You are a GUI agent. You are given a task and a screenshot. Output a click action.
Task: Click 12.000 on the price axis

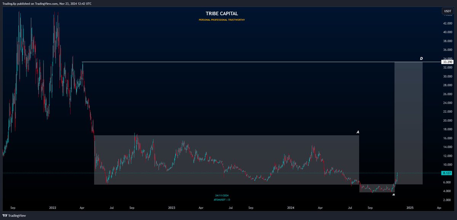pos(447,156)
